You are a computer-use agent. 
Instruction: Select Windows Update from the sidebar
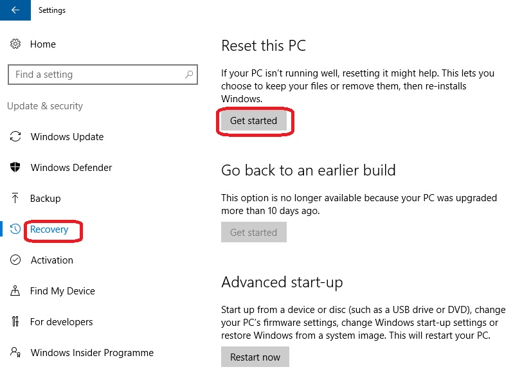coord(67,137)
